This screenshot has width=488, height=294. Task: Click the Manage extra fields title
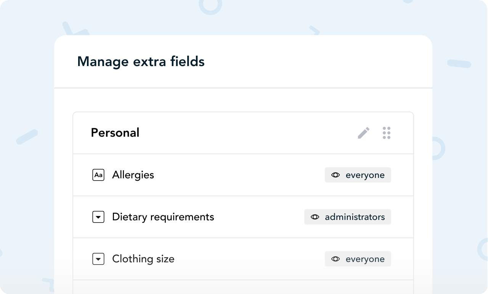(x=141, y=61)
